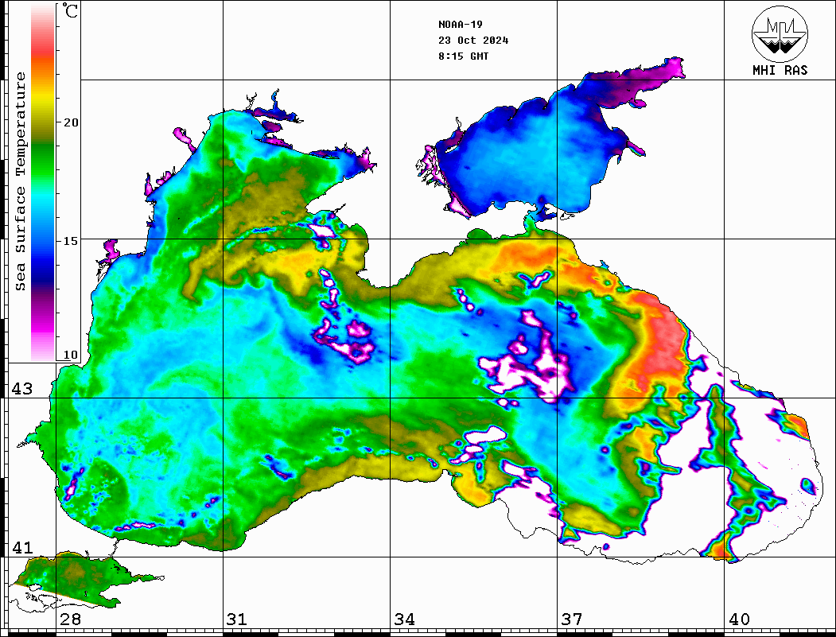The width and height of the screenshot is (836, 637).
Task: Click the latitude label "43"
Action: pos(21,389)
